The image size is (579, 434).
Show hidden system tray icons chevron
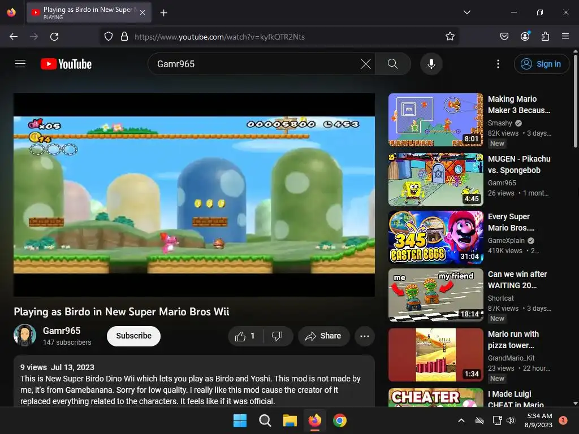coord(461,420)
